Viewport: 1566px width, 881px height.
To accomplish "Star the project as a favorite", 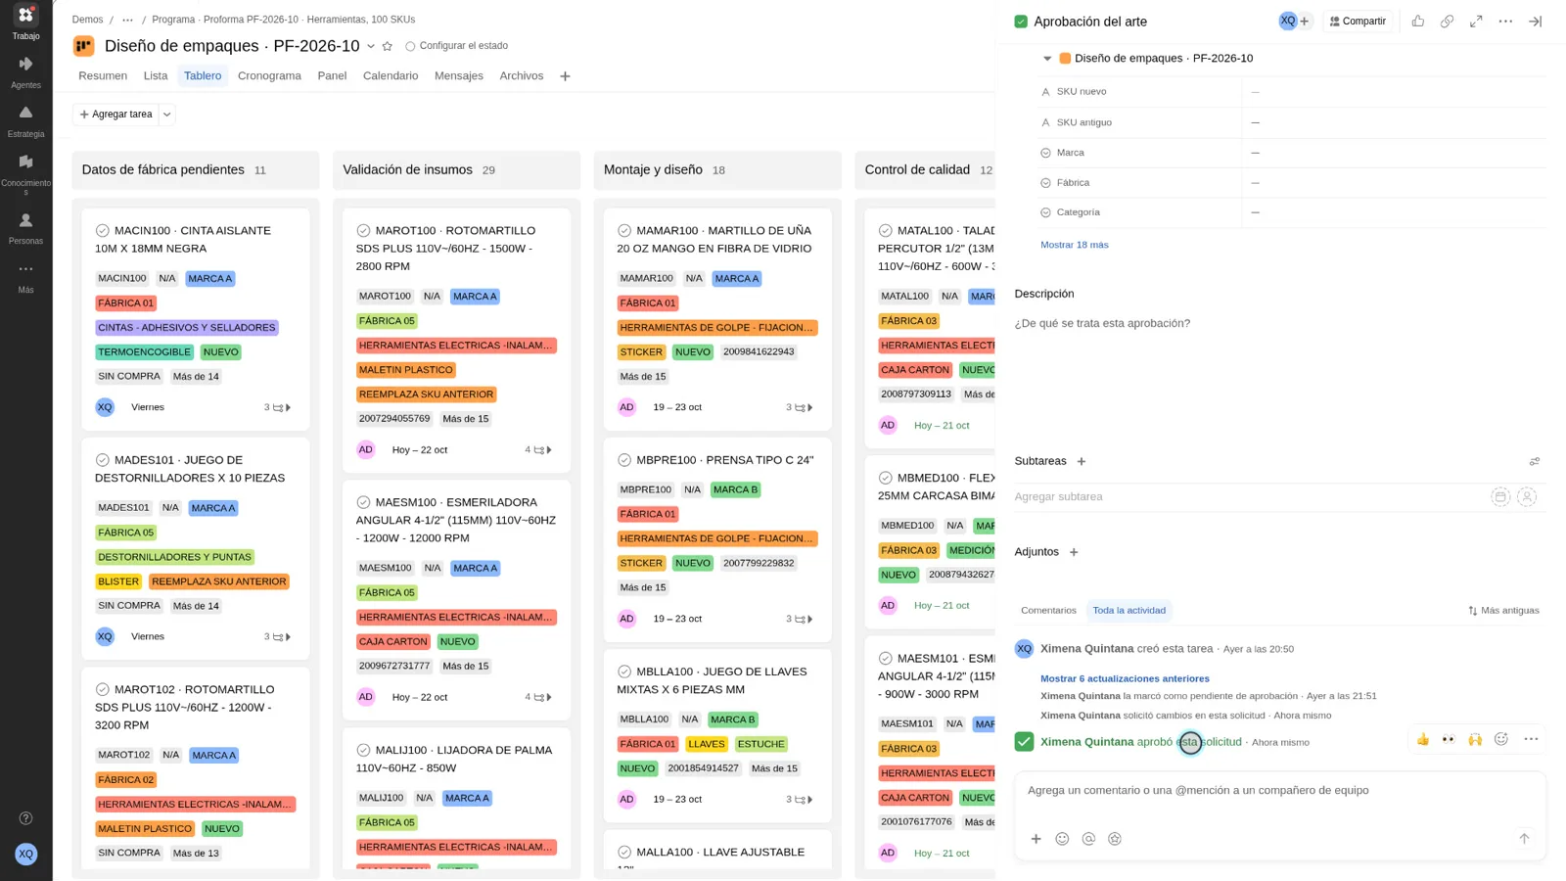I will pos(388,46).
